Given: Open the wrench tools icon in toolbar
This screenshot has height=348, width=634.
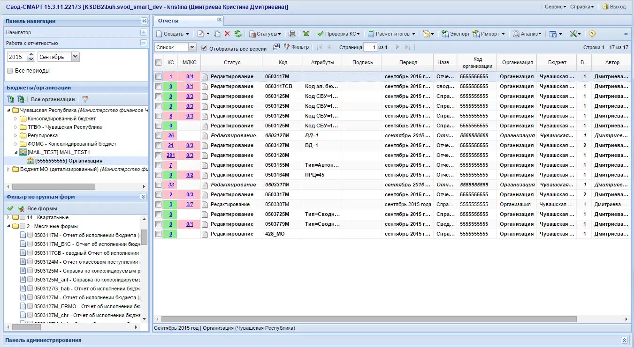Looking at the screenshot, I should (x=573, y=34).
